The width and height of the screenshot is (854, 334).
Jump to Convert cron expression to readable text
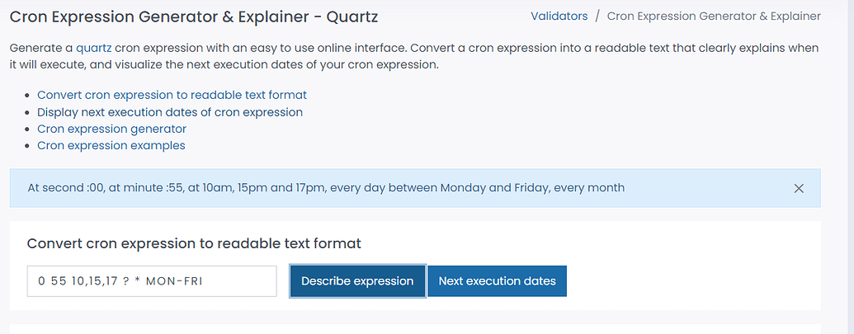tap(172, 95)
